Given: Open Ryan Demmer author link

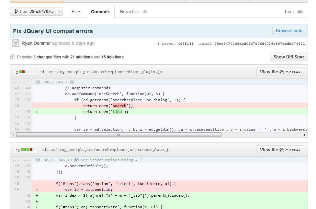Looking at the screenshot, I should (x=36, y=43).
